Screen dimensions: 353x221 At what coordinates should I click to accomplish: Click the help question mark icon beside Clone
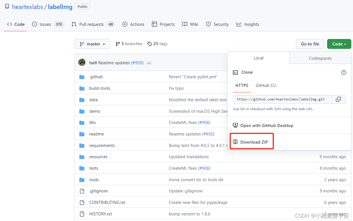click(344, 72)
